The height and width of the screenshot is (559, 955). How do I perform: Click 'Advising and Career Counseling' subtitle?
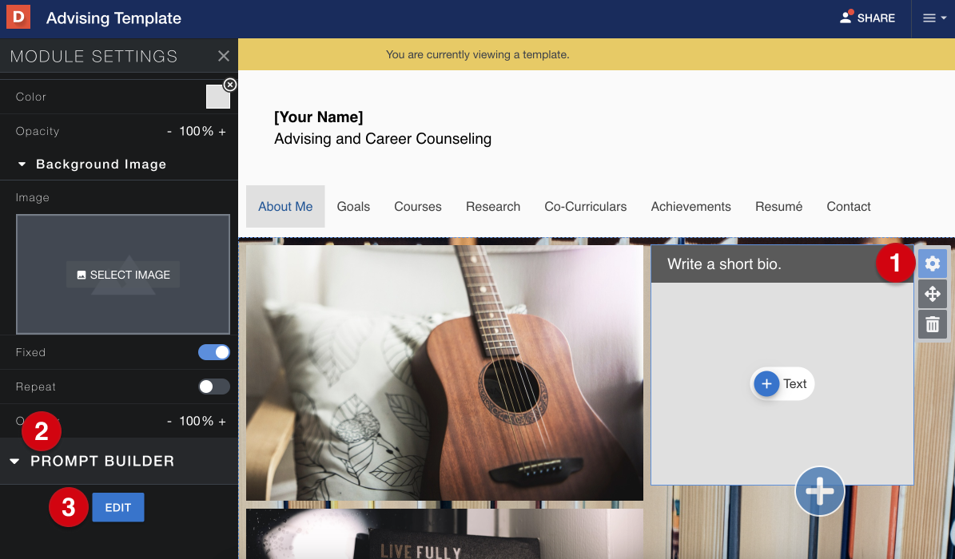click(x=383, y=139)
